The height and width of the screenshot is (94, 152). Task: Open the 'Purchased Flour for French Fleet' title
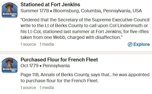(59, 60)
